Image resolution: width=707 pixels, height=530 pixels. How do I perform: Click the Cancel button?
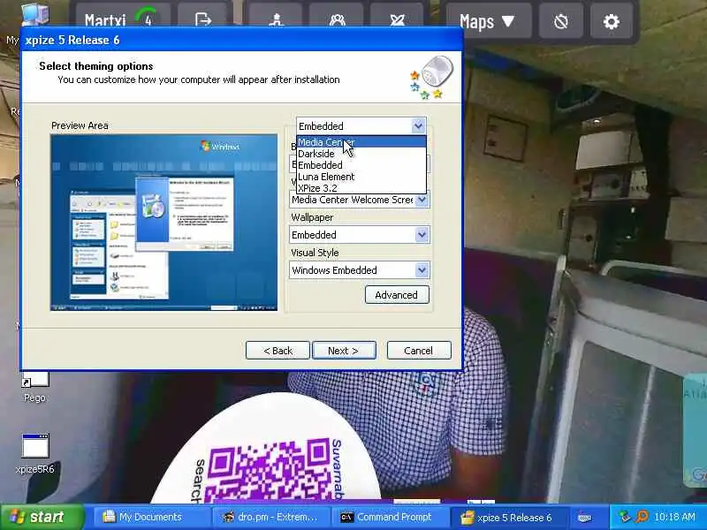[419, 350]
